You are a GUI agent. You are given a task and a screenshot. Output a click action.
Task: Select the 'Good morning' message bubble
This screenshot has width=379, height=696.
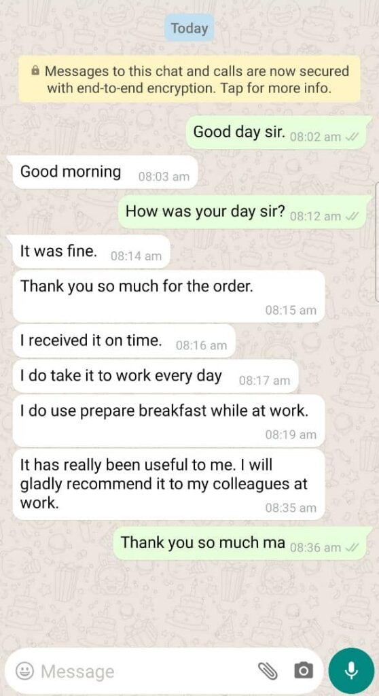(x=105, y=172)
